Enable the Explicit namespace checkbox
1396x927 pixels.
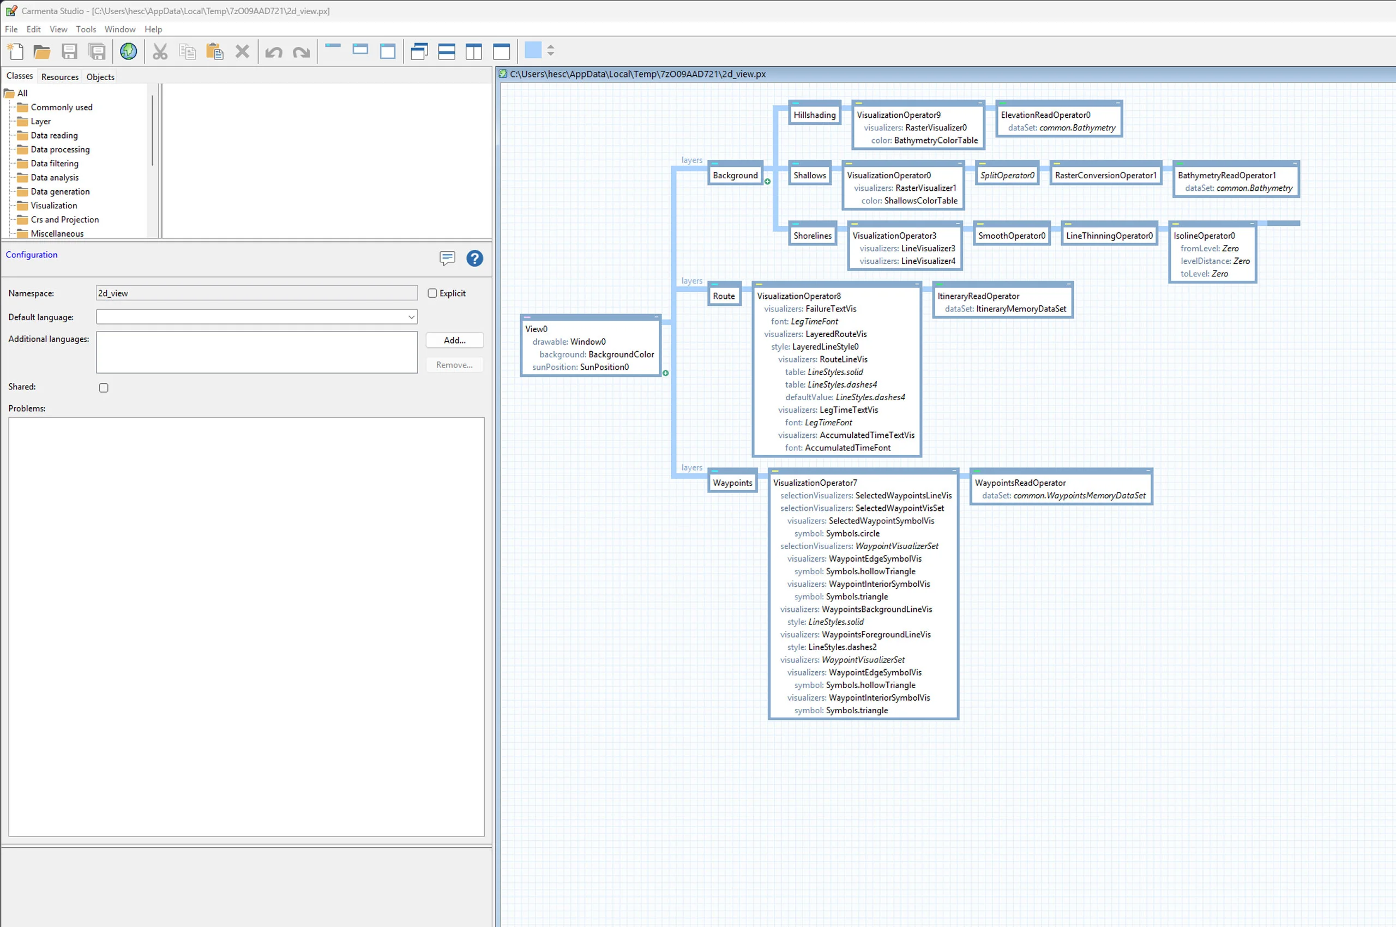click(432, 293)
